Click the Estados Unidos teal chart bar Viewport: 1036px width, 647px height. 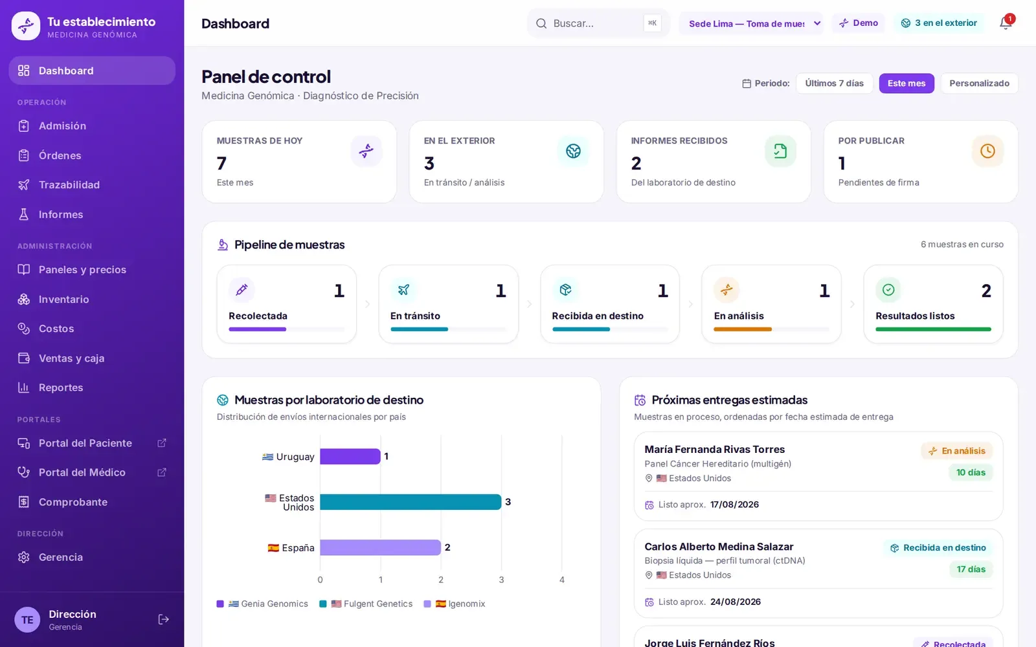click(411, 502)
